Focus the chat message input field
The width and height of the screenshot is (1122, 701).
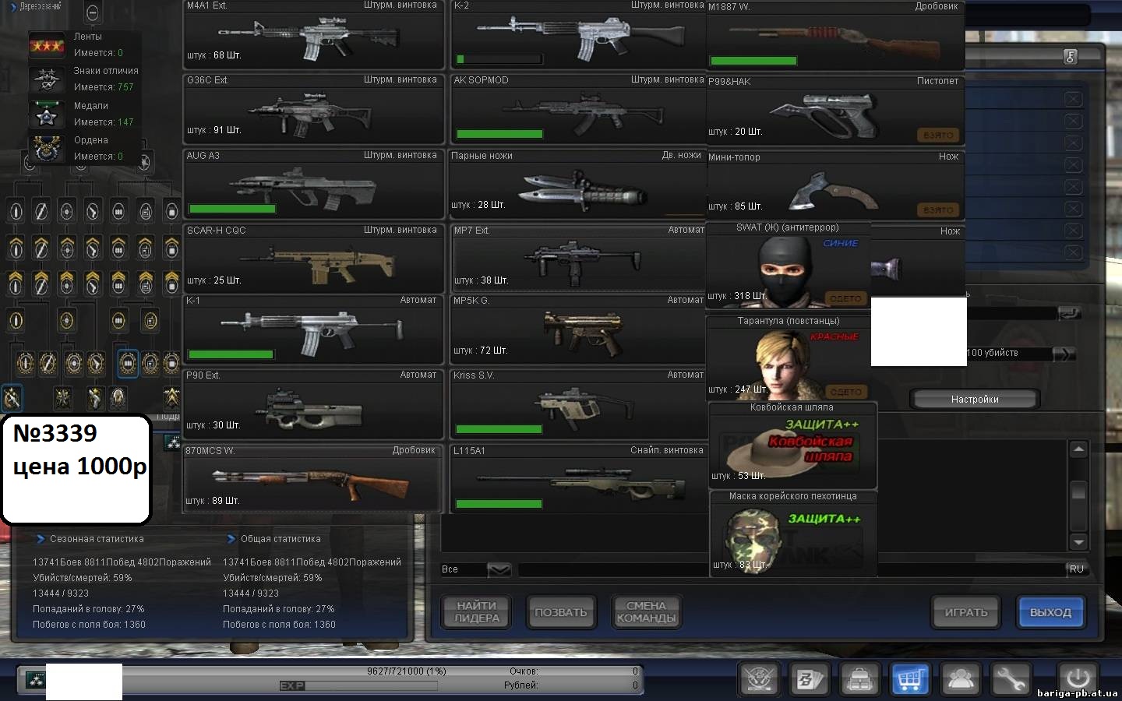pyautogui.click(x=791, y=569)
